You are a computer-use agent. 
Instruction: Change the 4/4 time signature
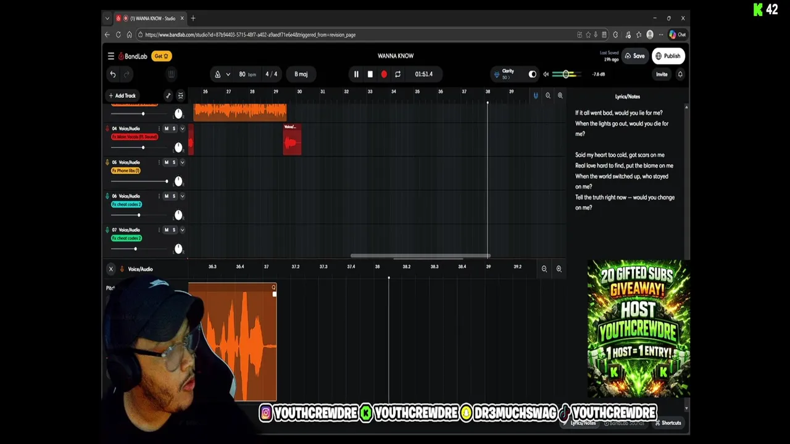[x=271, y=74]
